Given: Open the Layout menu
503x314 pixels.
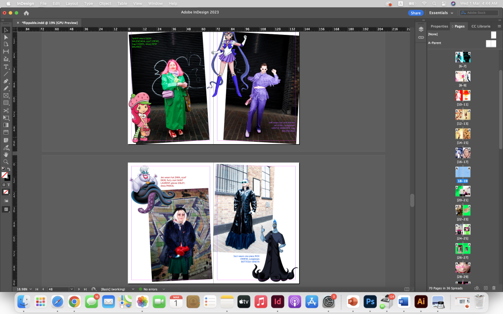Looking at the screenshot, I should tap(72, 3).
